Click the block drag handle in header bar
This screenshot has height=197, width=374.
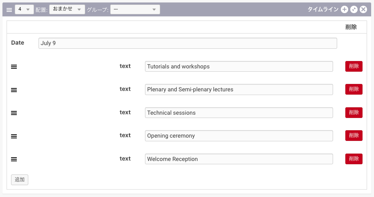(x=9, y=10)
